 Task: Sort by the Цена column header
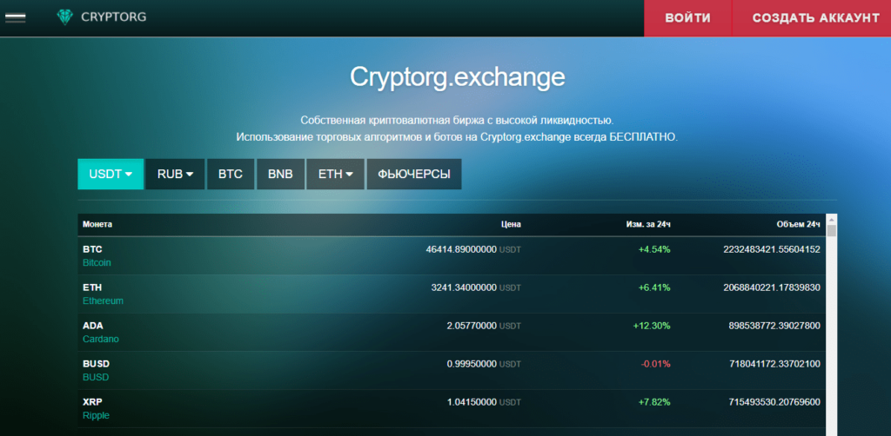tap(511, 225)
